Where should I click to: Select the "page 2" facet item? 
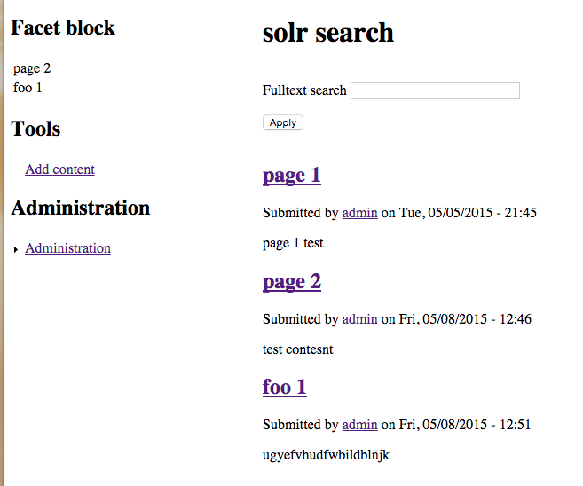coord(32,68)
